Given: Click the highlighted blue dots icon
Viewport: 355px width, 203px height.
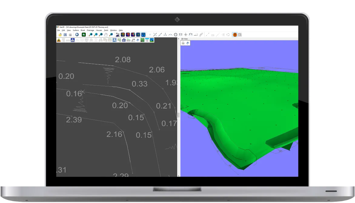Looking at the screenshot, I should 143,35.
